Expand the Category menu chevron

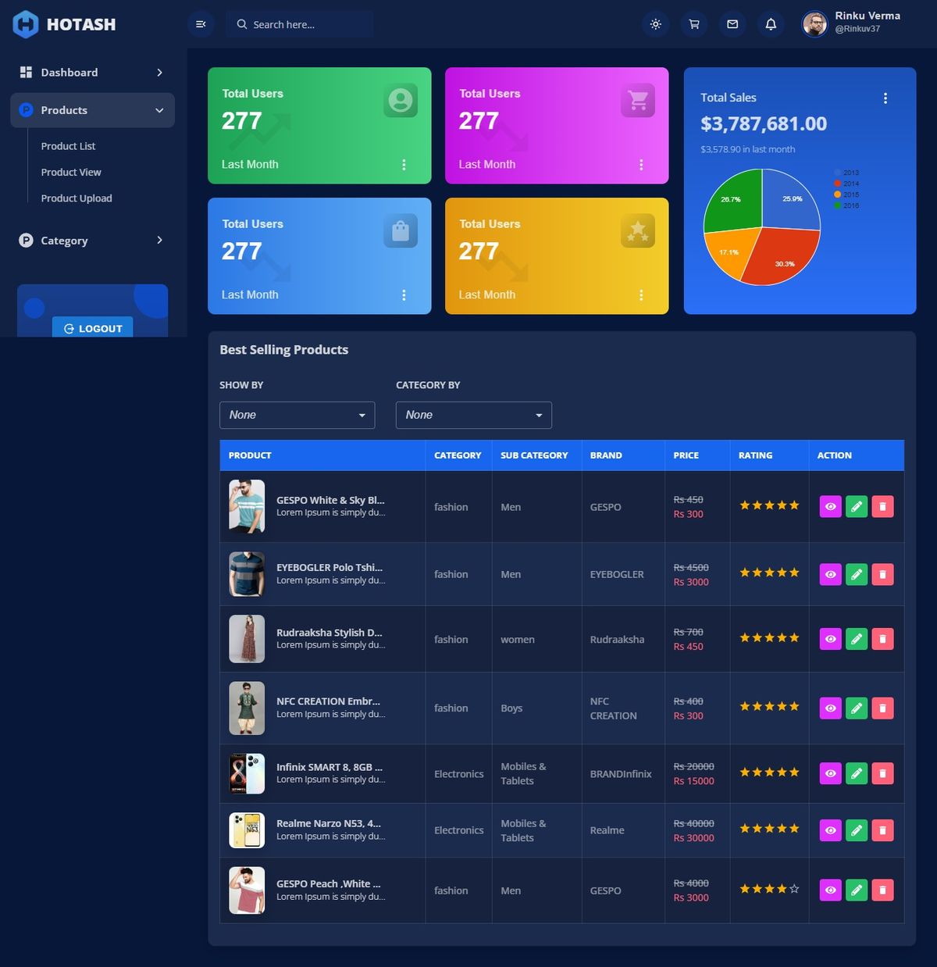pyautogui.click(x=159, y=240)
